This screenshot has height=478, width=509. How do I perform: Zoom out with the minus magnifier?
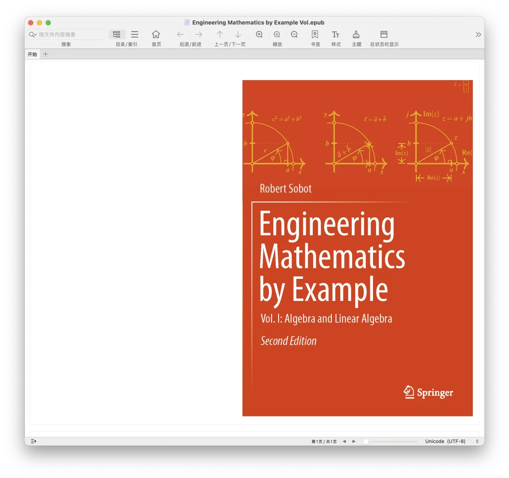(x=295, y=35)
